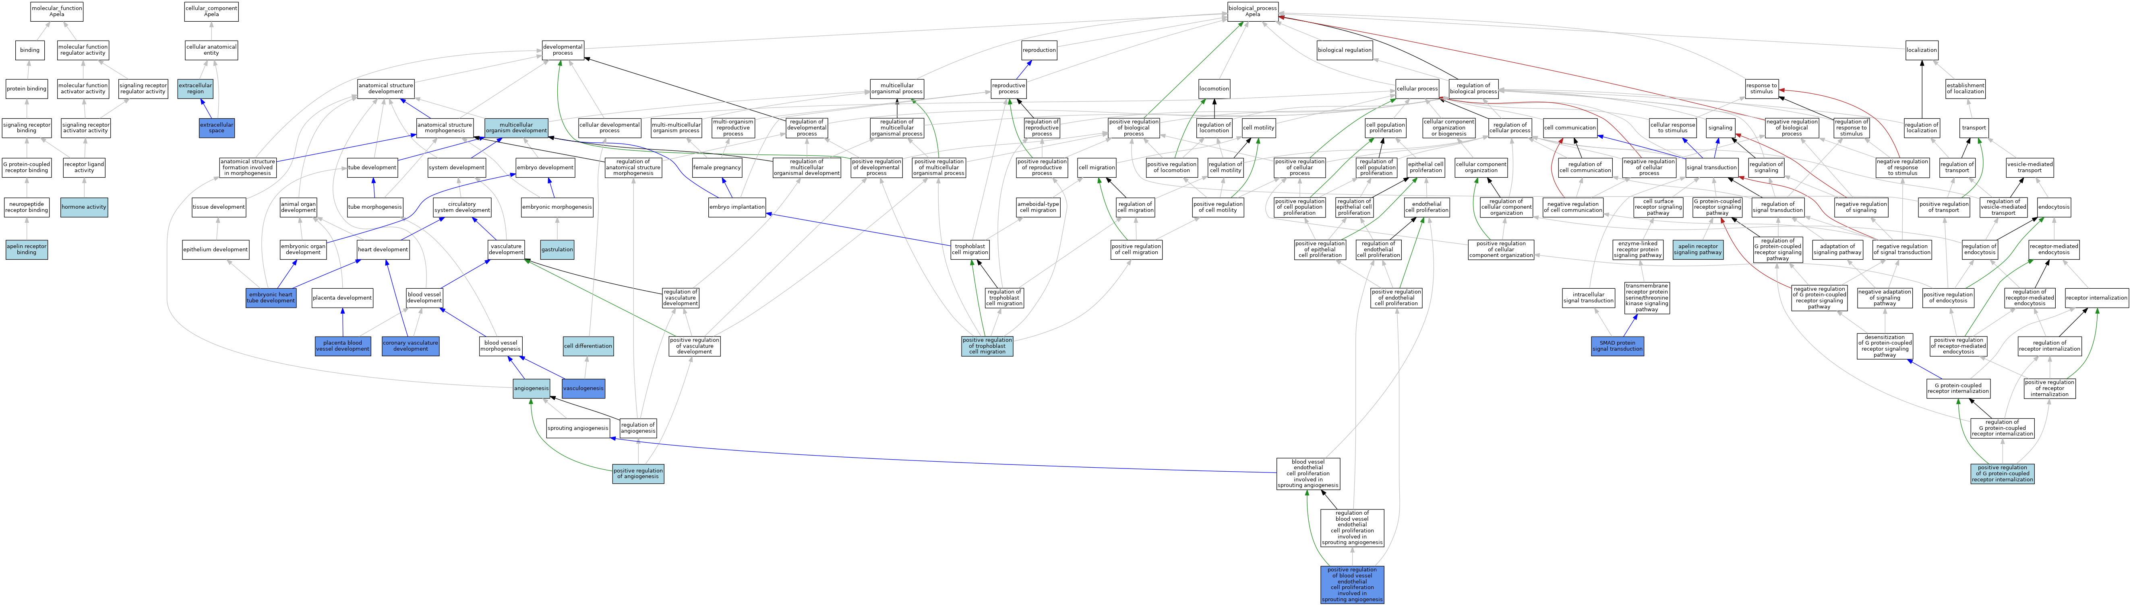Select the 'trophoblast cell migration' node

[970, 249]
